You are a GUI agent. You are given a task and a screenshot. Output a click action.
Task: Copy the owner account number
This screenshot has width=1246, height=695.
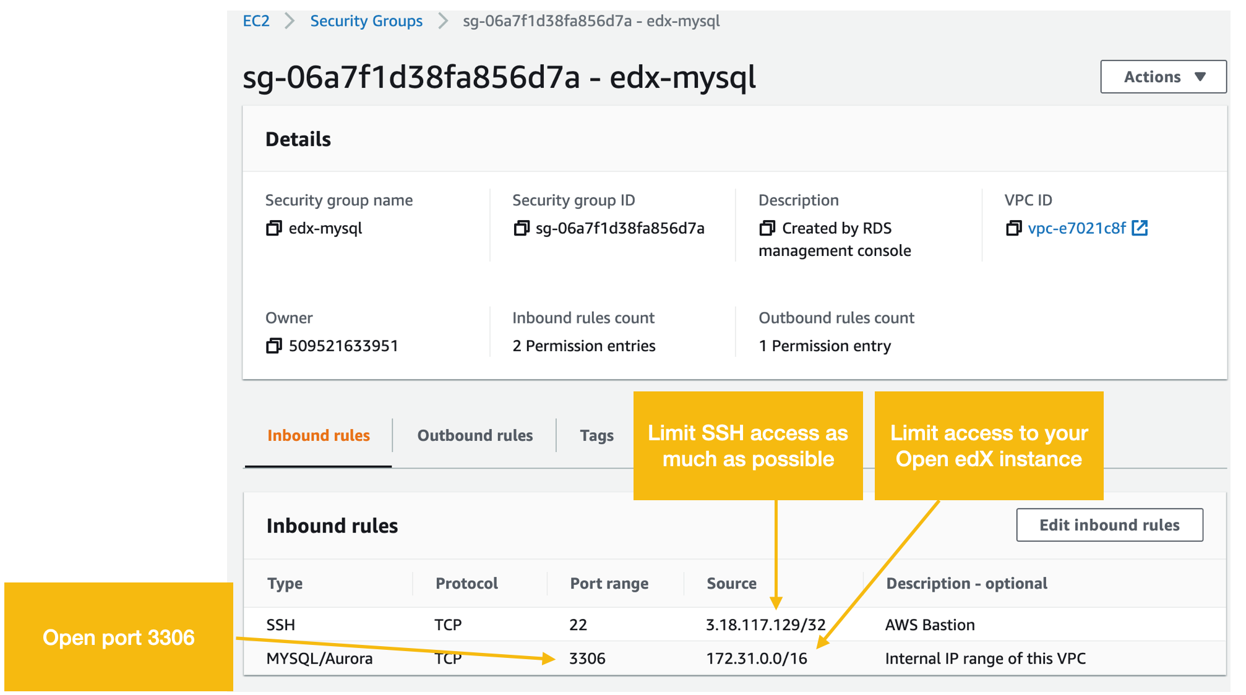point(274,346)
